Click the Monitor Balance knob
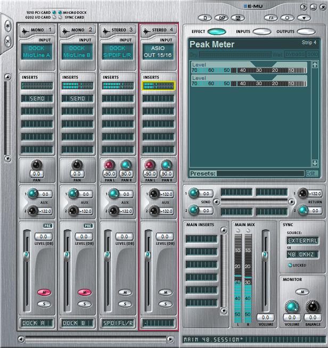Screen dimensions: 328x348 click(x=313, y=307)
